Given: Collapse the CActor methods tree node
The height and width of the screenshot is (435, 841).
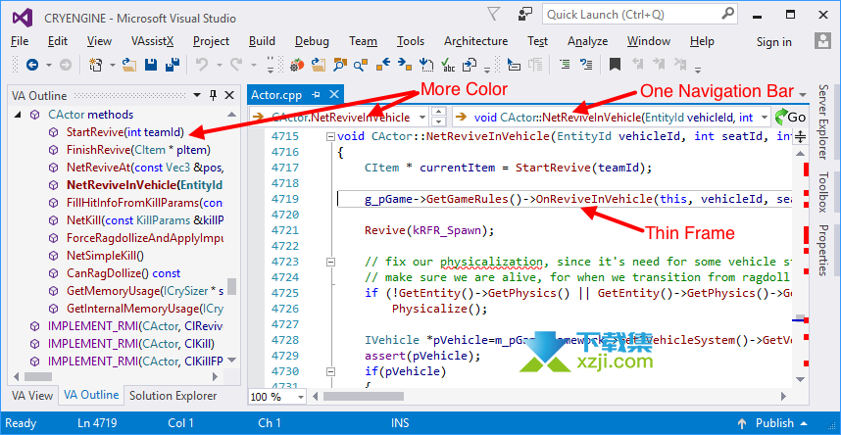Looking at the screenshot, I should coord(19,115).
